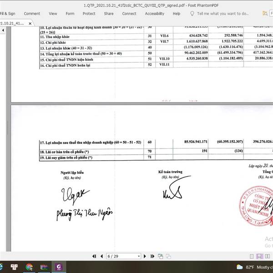Open the Internet Explorer taskbar icon
Viewport: 273px width, 273px height.
pos(1,267)
